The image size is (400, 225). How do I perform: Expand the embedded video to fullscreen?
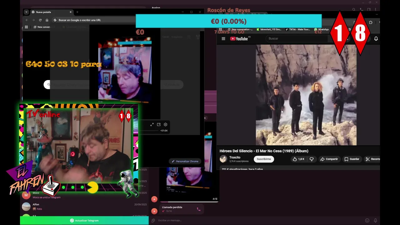152,124
